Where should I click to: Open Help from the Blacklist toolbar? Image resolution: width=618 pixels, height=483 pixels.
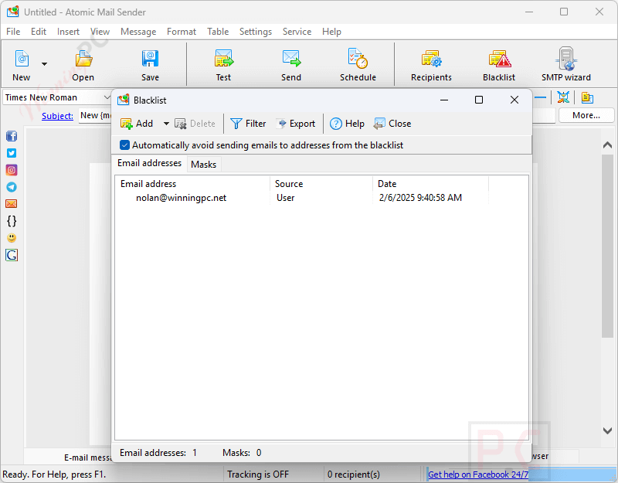(x=347, y=124)
